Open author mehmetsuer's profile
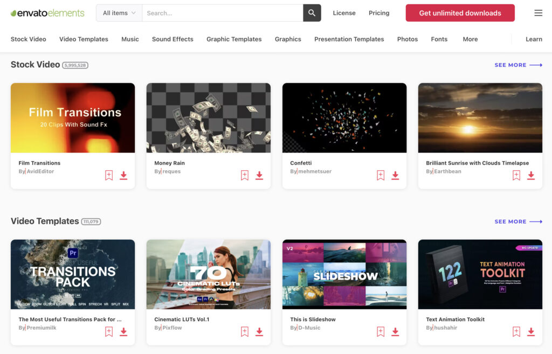 coord(315,171)
